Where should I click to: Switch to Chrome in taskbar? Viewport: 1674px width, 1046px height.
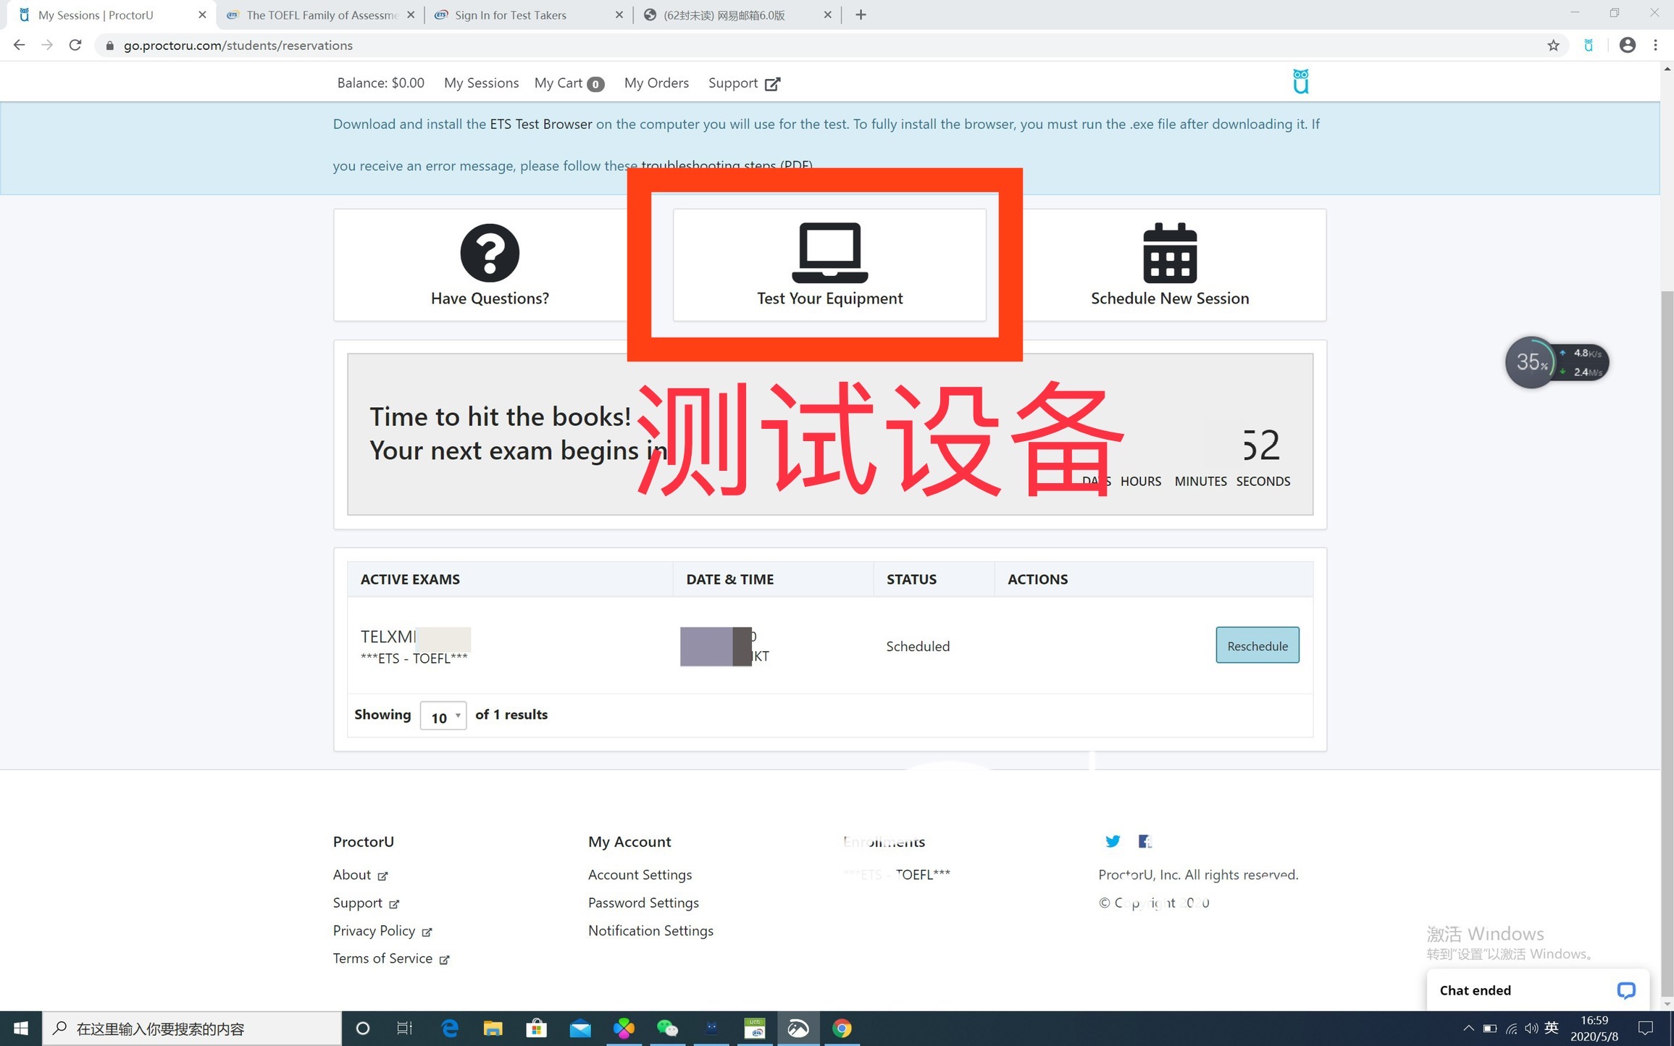pos(842,1029)
